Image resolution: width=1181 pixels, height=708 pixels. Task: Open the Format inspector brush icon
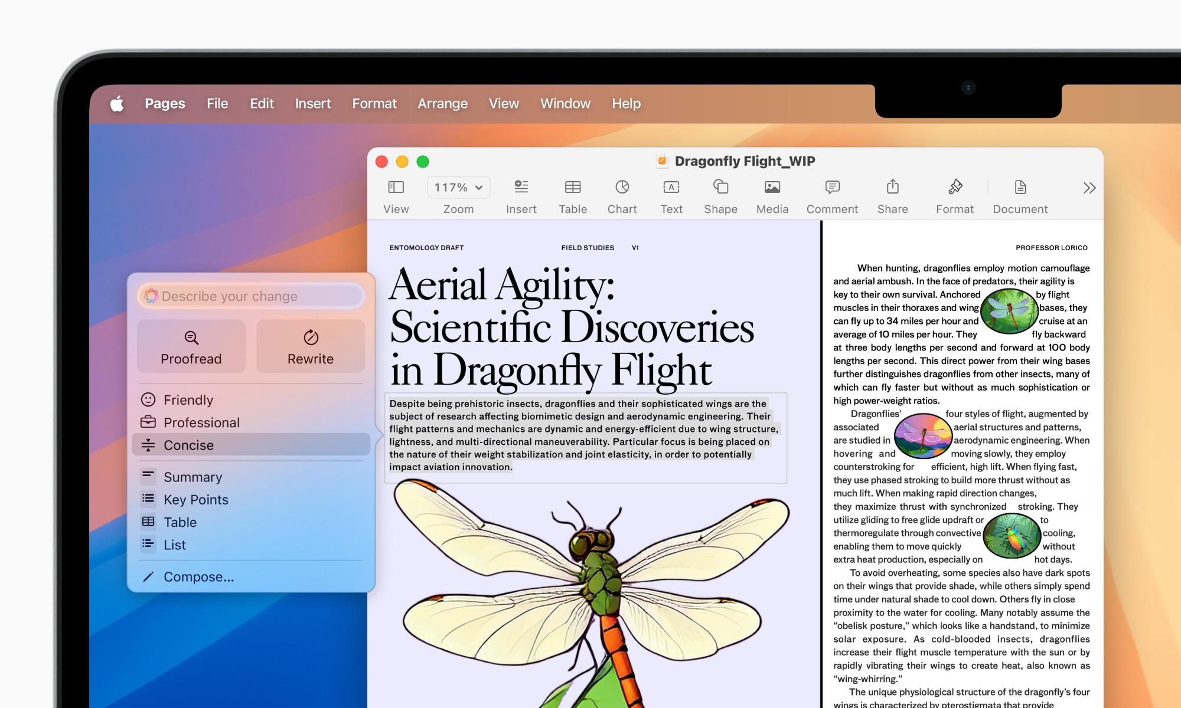click(x=955, y=187)
